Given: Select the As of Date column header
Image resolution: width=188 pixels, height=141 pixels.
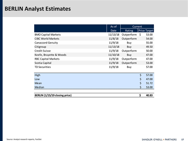Looking at the screenshot, I should (x=114, y=28).
